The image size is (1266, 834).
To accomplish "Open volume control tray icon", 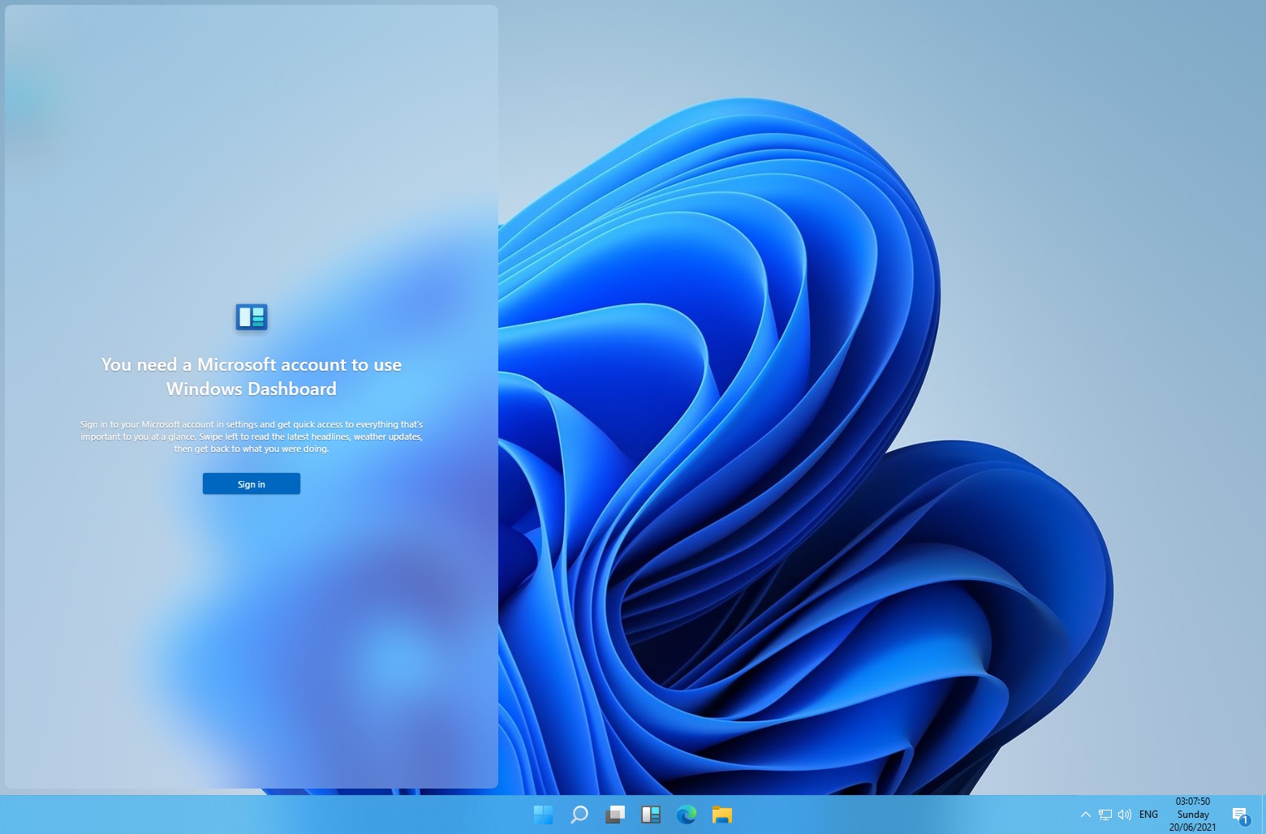I will (1125, 815).
